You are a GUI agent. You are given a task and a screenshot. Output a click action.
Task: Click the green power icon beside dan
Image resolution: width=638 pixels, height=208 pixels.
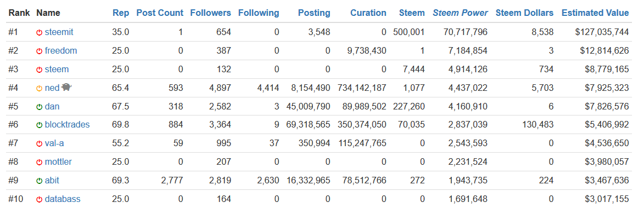coord(40,107)
